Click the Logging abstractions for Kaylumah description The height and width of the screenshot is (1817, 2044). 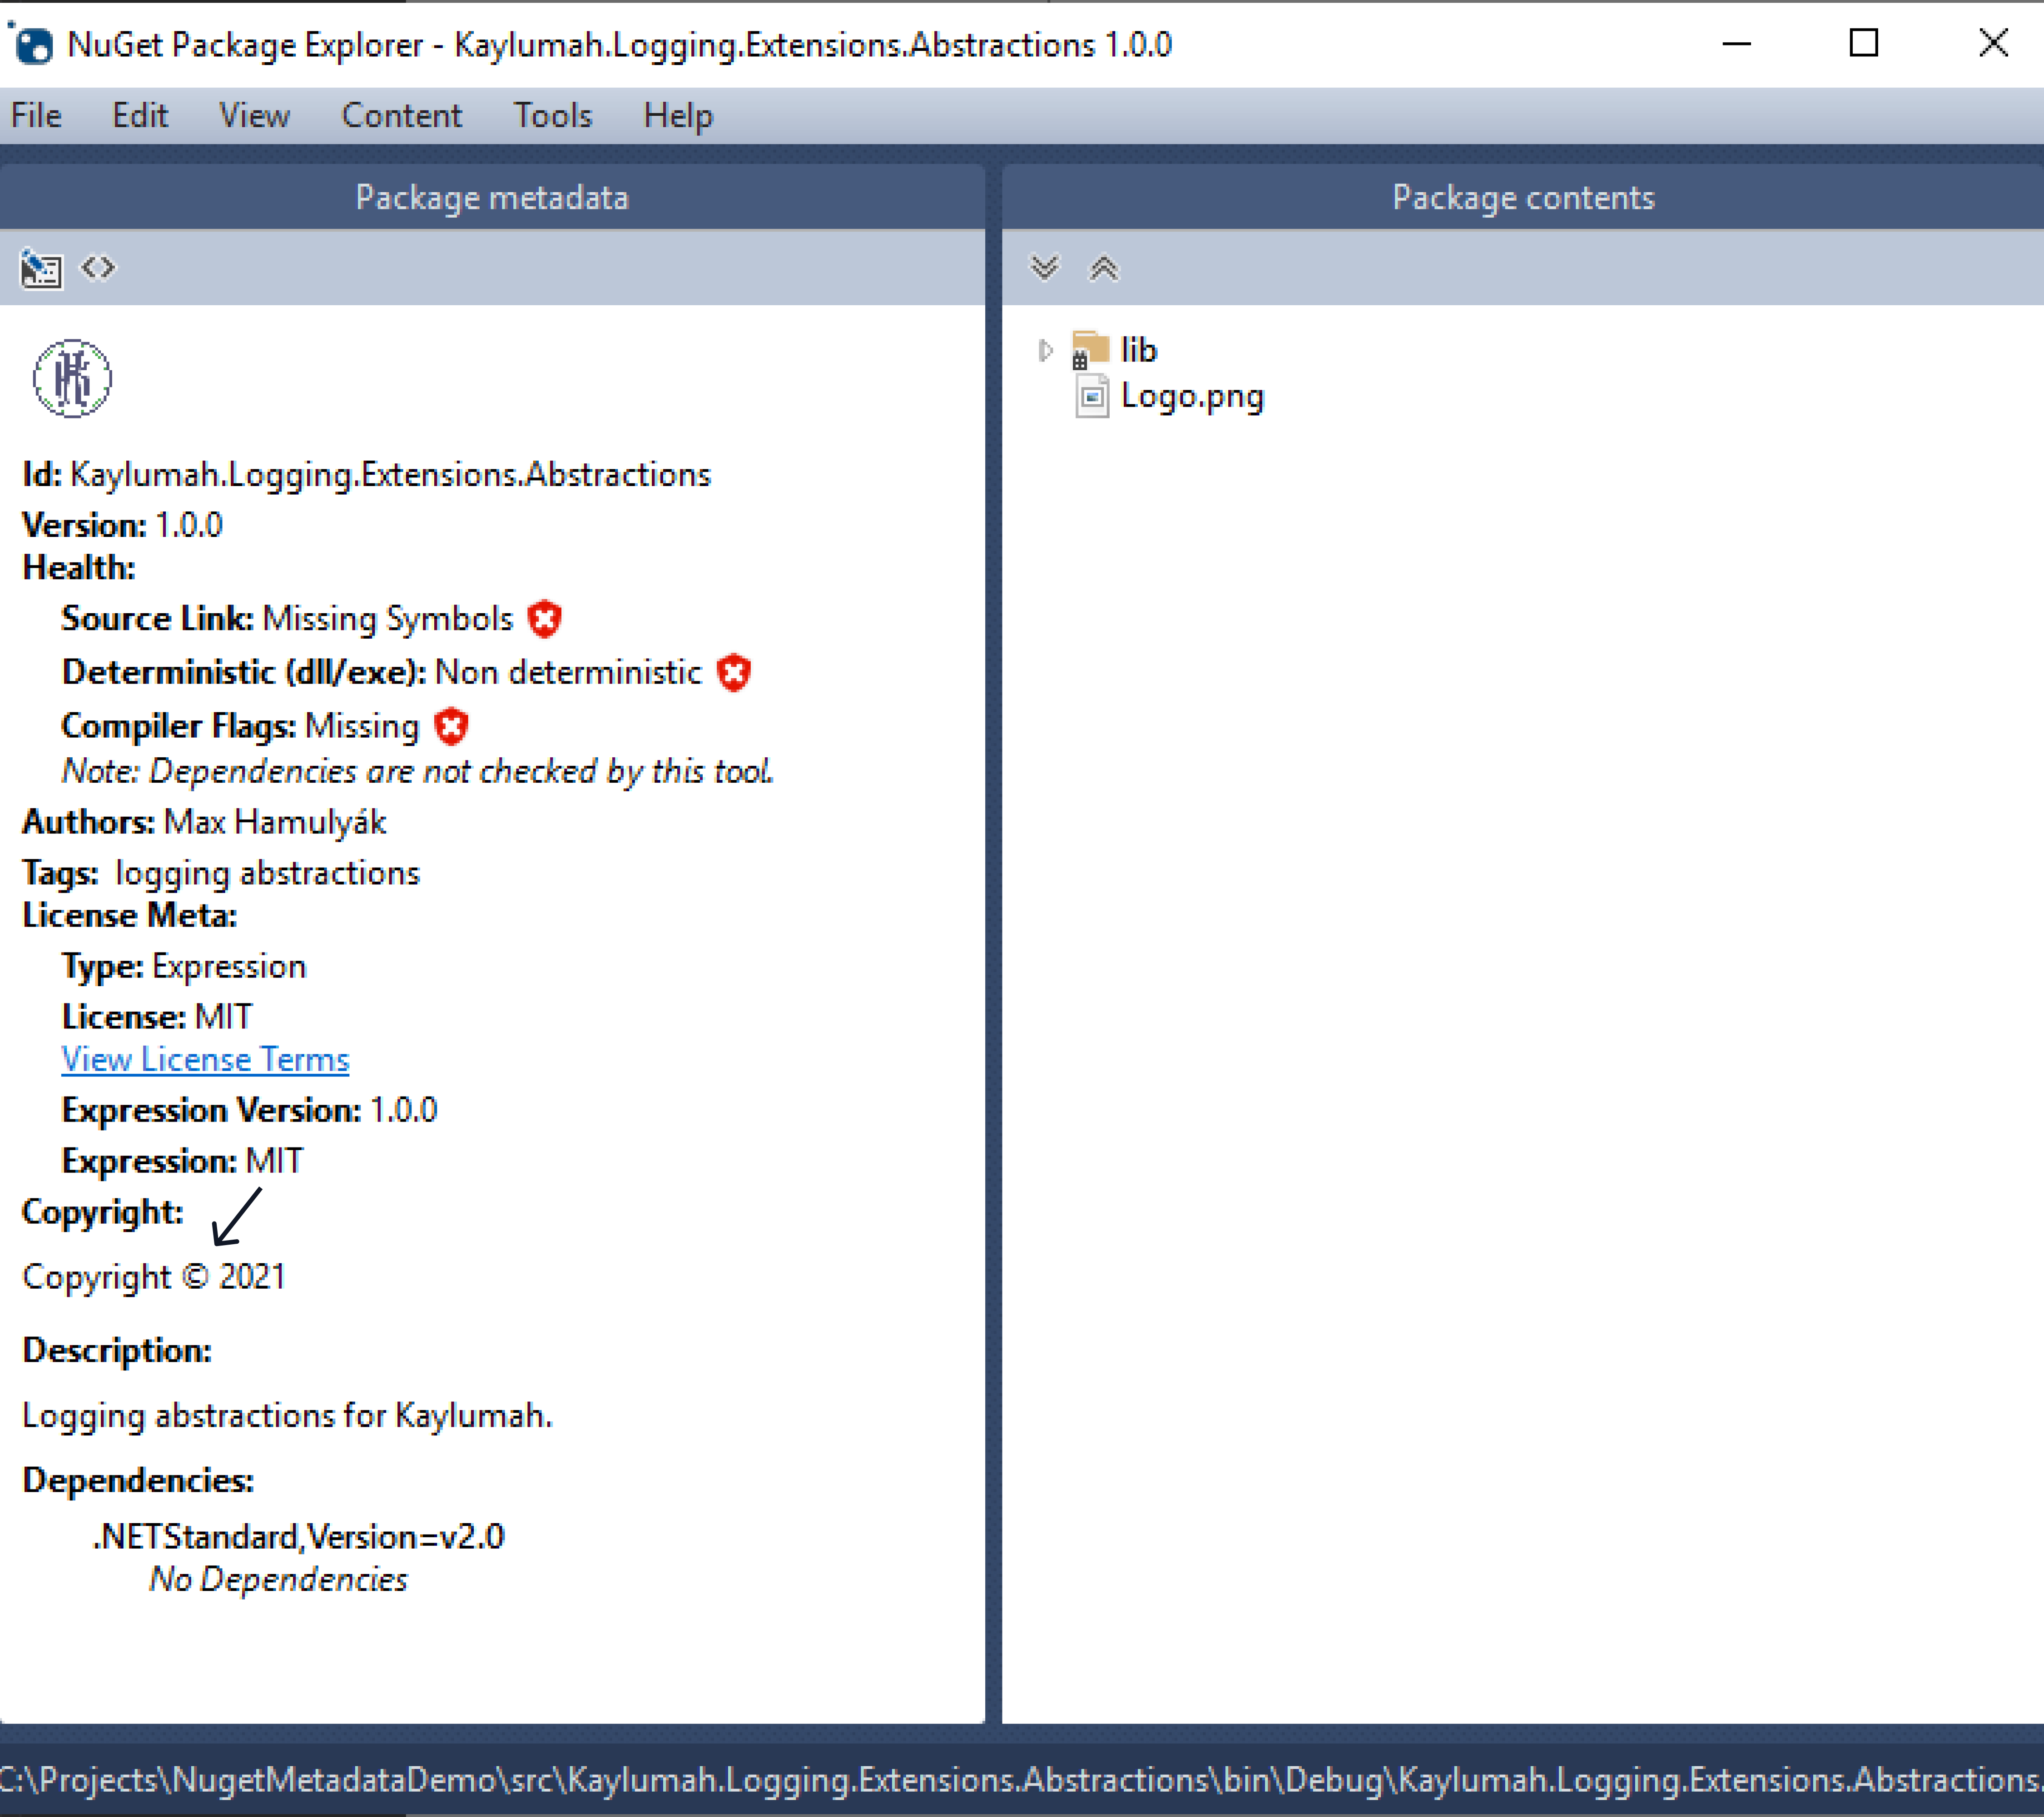click(x=287, y=1417)
